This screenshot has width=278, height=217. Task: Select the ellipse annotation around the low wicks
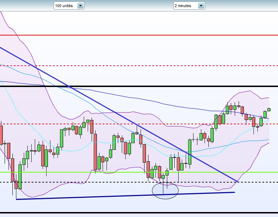tap(165, 191)
